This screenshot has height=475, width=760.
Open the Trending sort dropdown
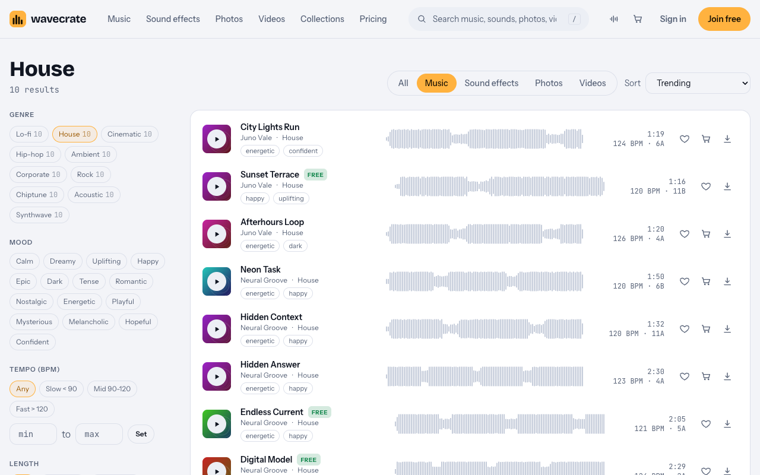coord(698,83)
